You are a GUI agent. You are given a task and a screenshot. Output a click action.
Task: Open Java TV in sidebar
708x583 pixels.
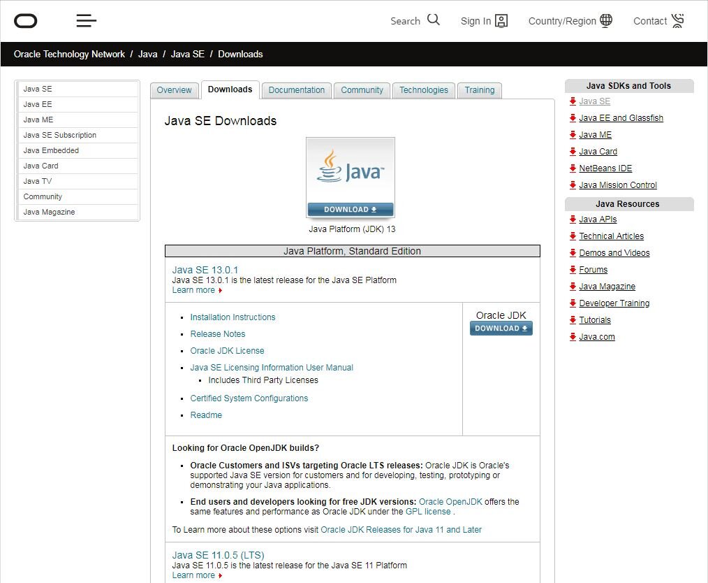click(78, 181)
